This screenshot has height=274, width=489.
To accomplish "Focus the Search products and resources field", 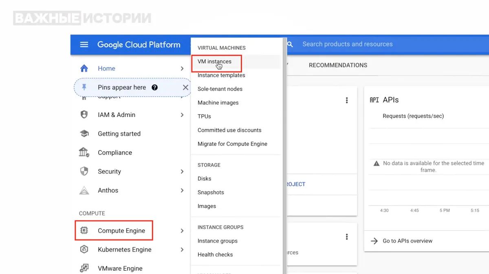I will pyautogui.click(x=347, y=44).
